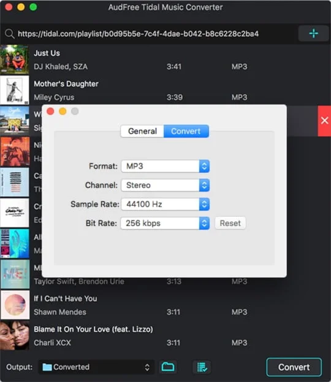Click the Charli XCX artist text
The height and width of the screenshot is (382, 331).
pos(52,343)
